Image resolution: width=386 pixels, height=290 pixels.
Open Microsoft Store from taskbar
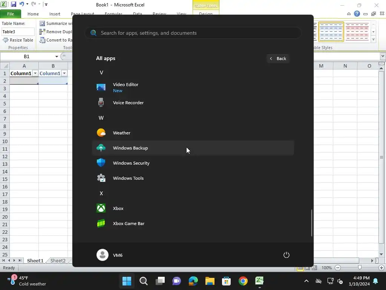pyautogui.click(x=226, y=281)
